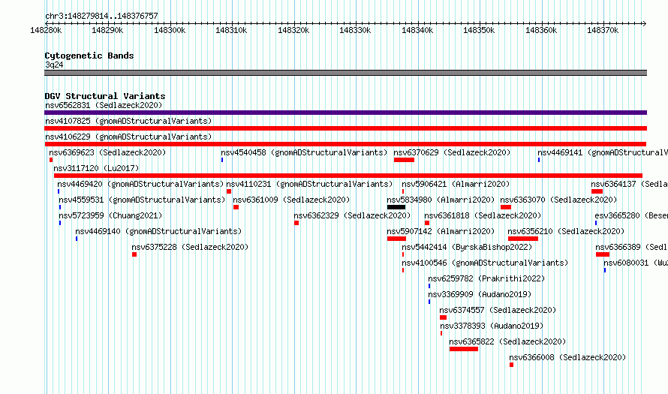The image size is (668, 394).
Task: Click the nsv6364137 variant label
Action: (x=629, y=184)
